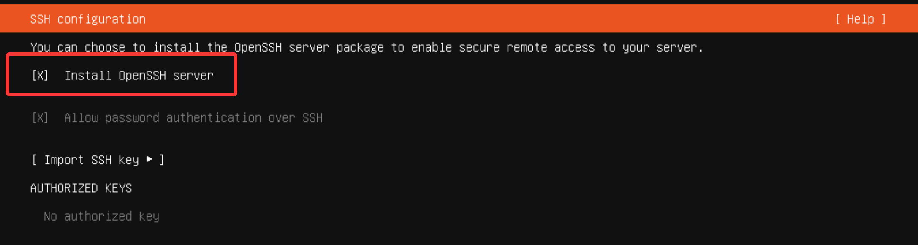
Task: Click the SSH configuration header title
Action: (88, 19)
